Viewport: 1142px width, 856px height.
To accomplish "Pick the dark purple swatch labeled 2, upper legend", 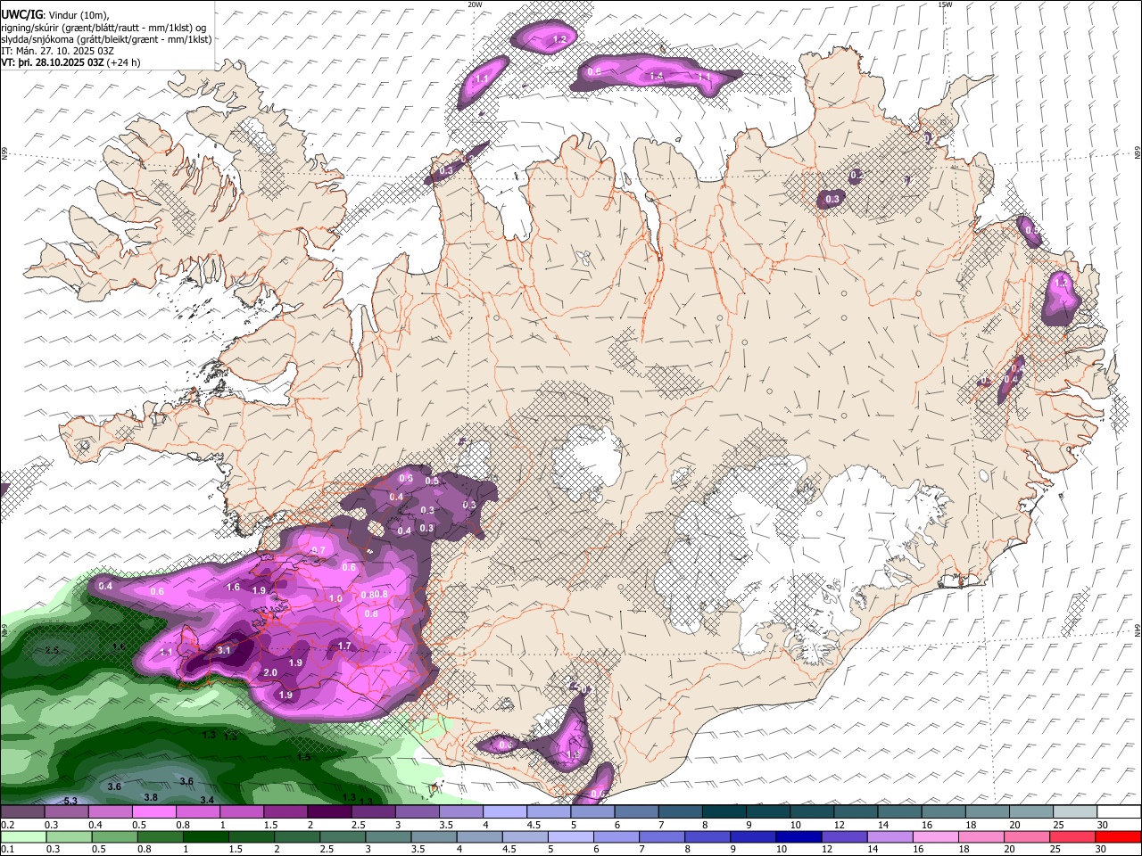I will (x=328, y=811).
